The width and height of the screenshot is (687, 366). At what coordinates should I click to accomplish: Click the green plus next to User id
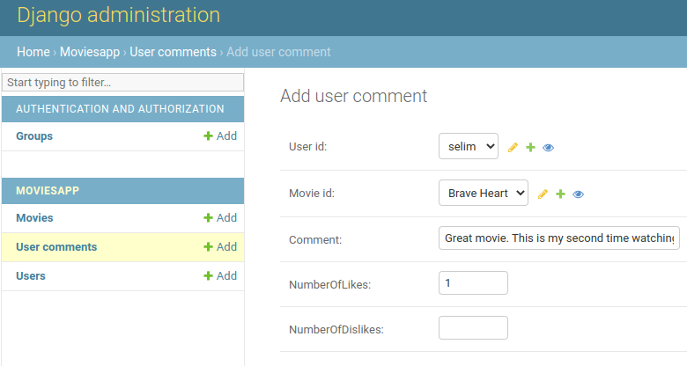530,148
